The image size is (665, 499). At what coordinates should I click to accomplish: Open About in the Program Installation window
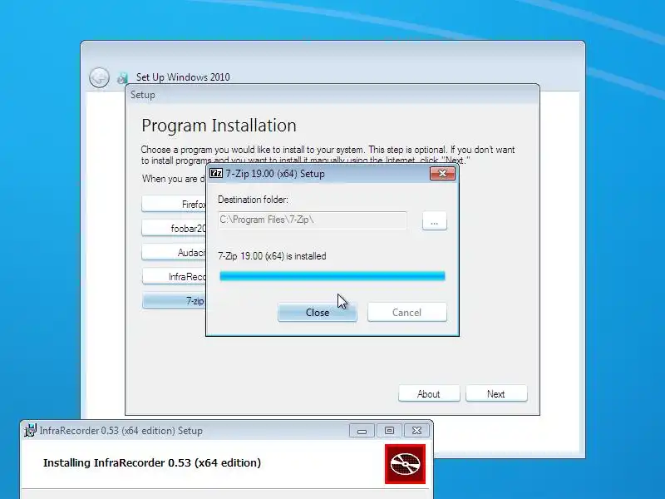[x=429, y=393]
